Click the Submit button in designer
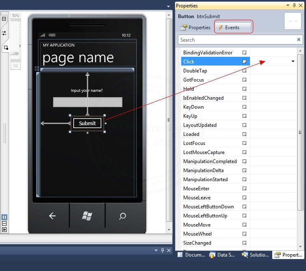 (x=87, y=123)
